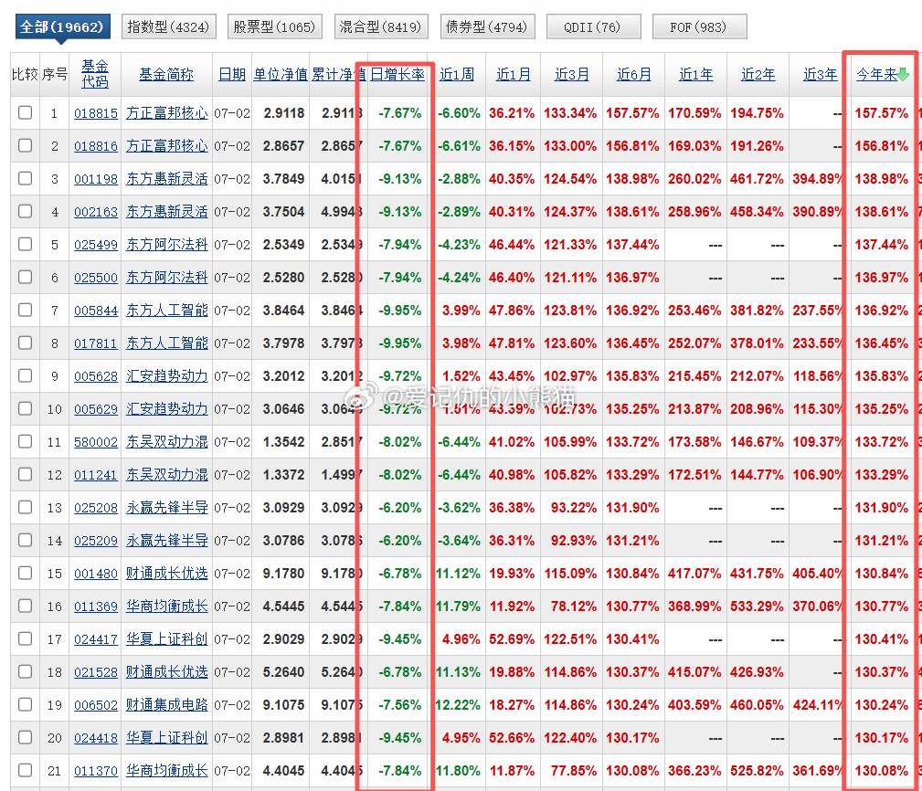Image resolution: width=922 pixels, height=791 pixels.
Task: Select the 157.57% year-to-date value
Action: (x=882, y=113)
